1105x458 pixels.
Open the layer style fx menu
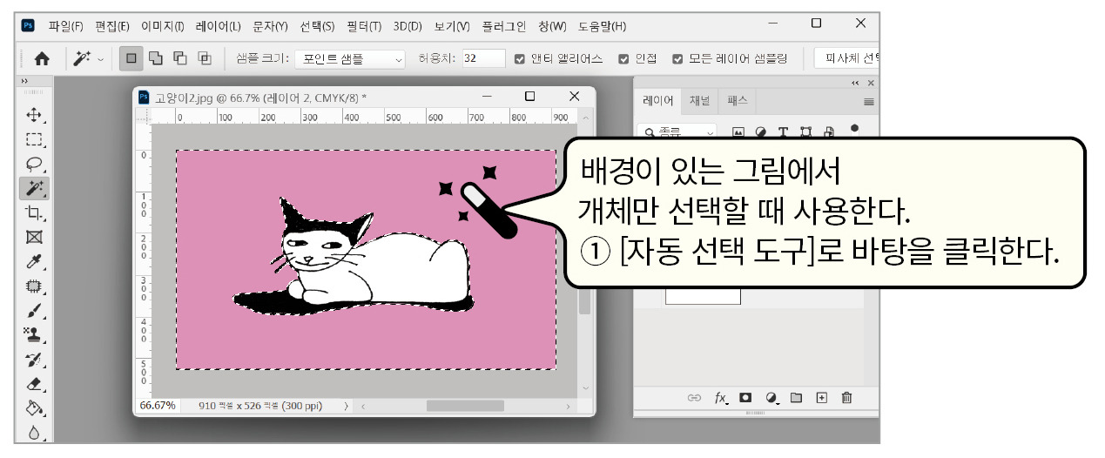[x=721, y=398]
